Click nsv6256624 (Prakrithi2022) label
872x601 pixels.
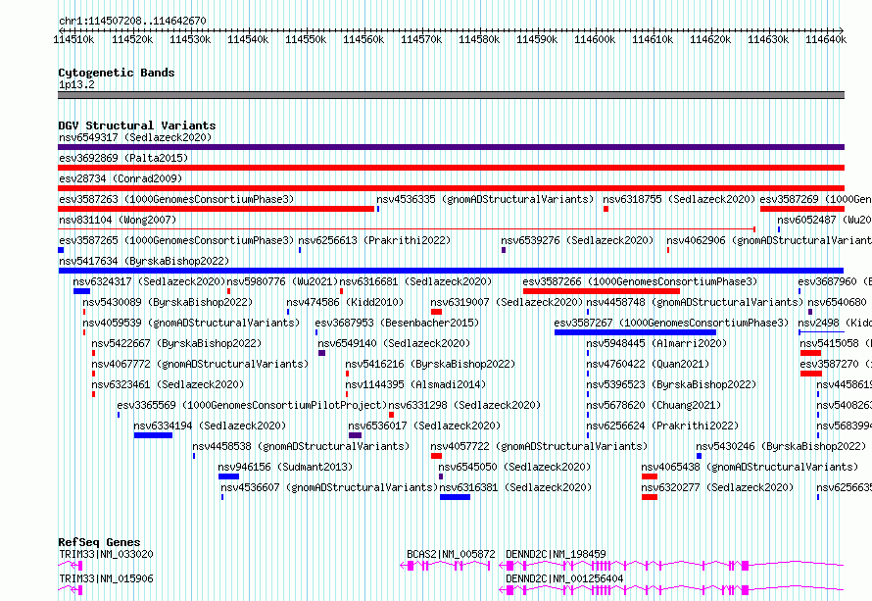(662, 426)
